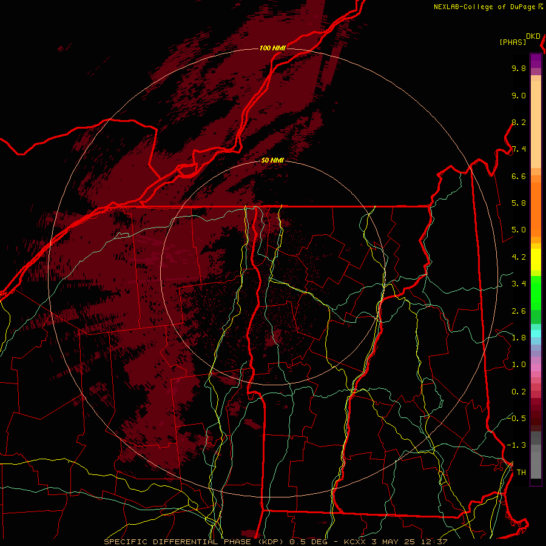546x546 pixels.
Task: Click the bright green segment of color bar
Action: 536,292
